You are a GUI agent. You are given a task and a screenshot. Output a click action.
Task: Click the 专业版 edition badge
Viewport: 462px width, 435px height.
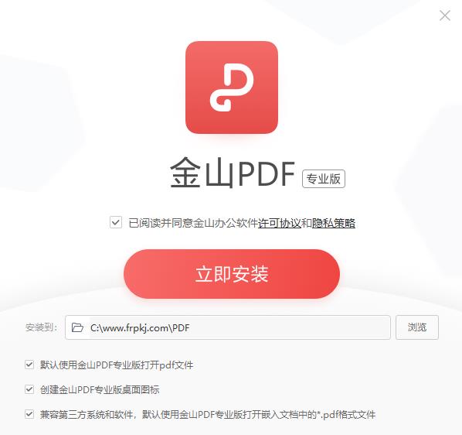click(324, 179)
